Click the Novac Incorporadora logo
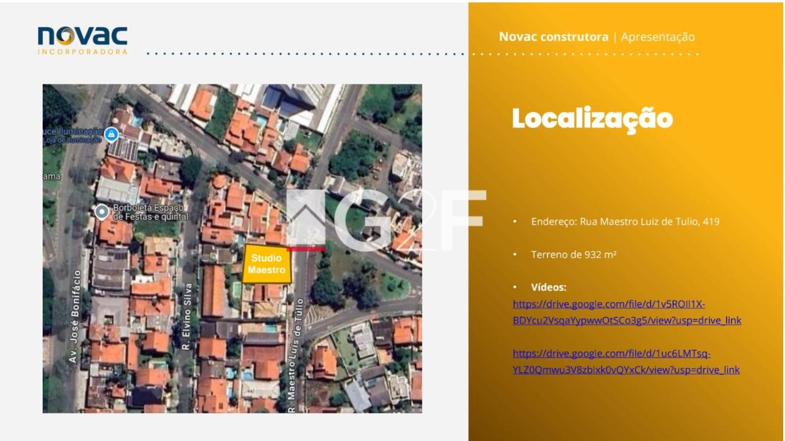The width and height of the screenshot is (785, 441). click(83, 40)
